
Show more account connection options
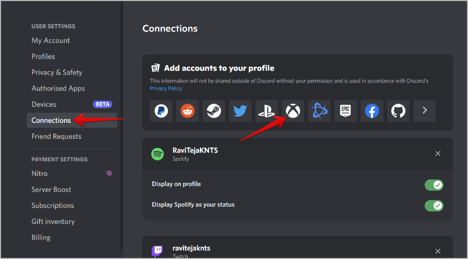click(x=425, y=111)
